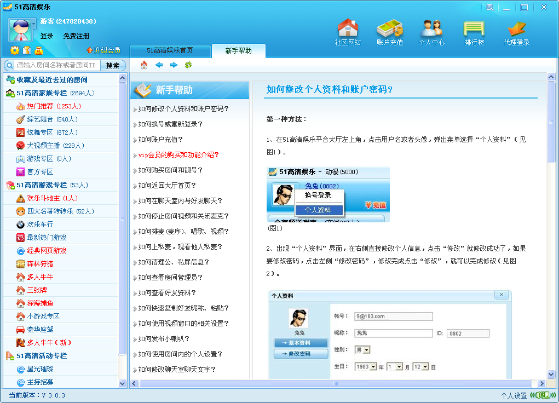Collapse the 51高清游戏专栏 group

10,185
